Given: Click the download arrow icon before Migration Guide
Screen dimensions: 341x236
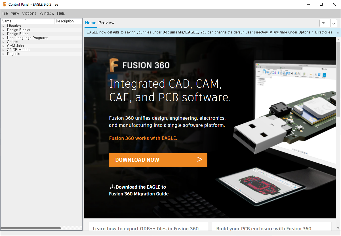Looking at the screenshot, I should [112, 187].
